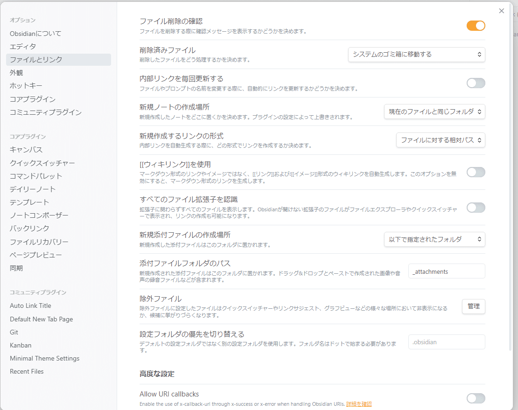Select ファイルとリンク settings tab
The width and height of the screenshot is (518, 410).
(x=58, y=60)
